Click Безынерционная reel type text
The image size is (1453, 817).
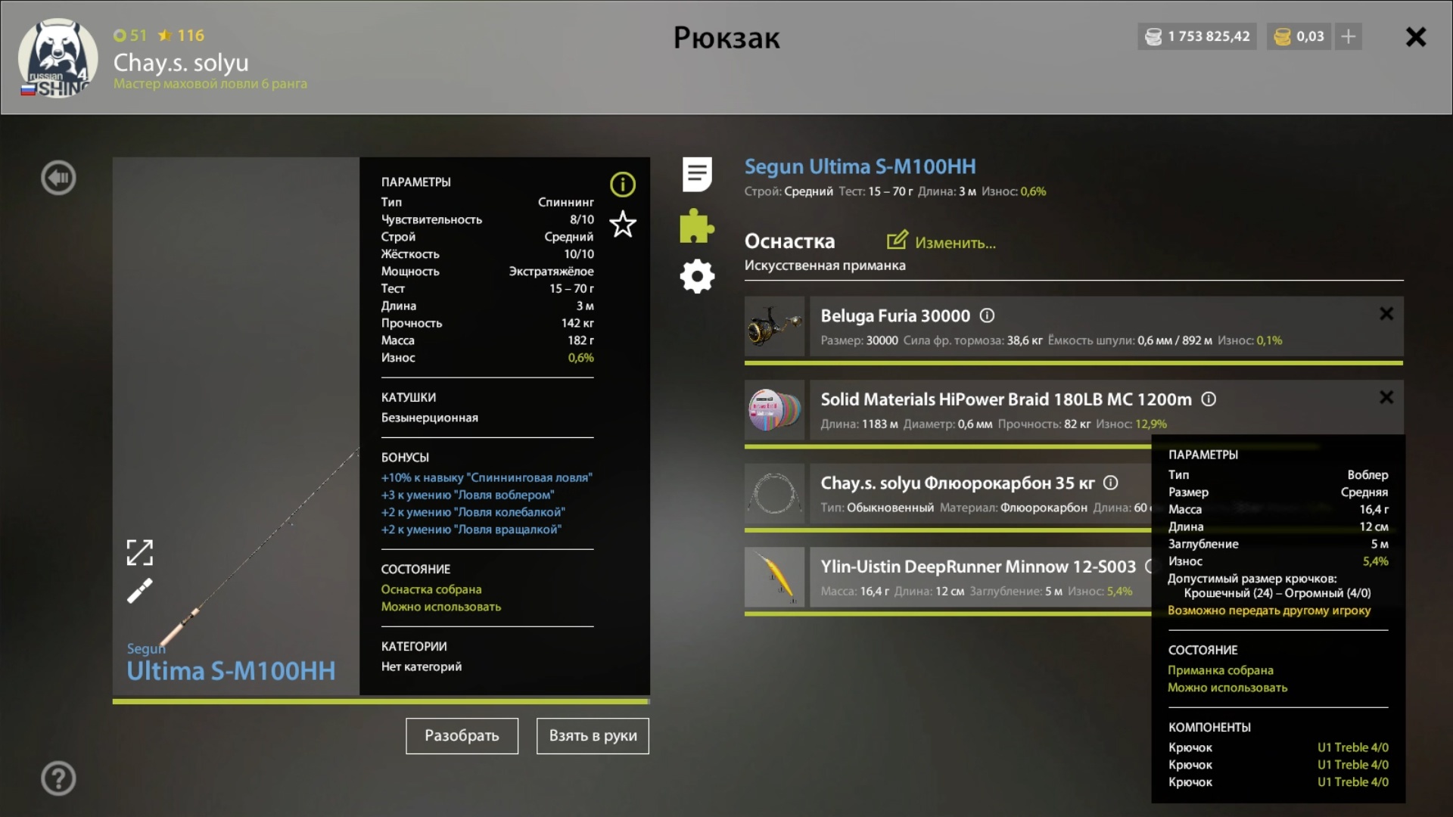429,418
